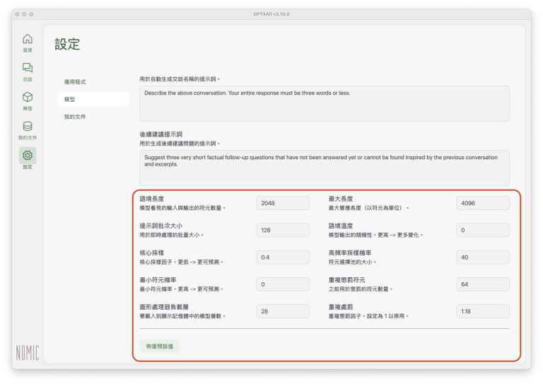The height and width of the screenshot is (384, 543).
Task: Click the Nomic logo
Action: (x=28, y=352)
